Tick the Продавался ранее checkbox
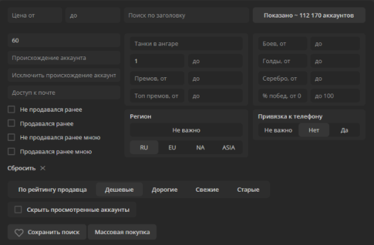This screenshot has height=245, width=374. tap(11, 123)
